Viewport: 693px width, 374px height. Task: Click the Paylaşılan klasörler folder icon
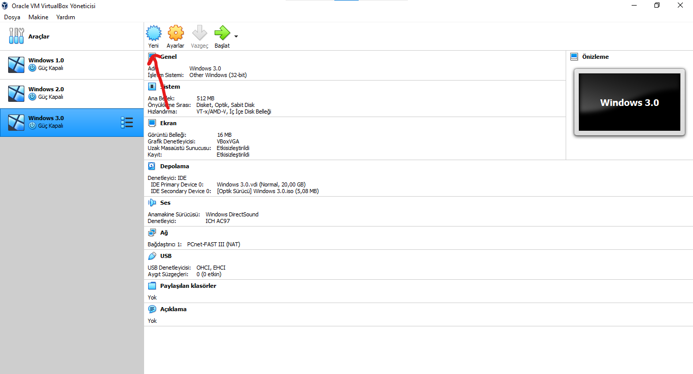(152, 286)
